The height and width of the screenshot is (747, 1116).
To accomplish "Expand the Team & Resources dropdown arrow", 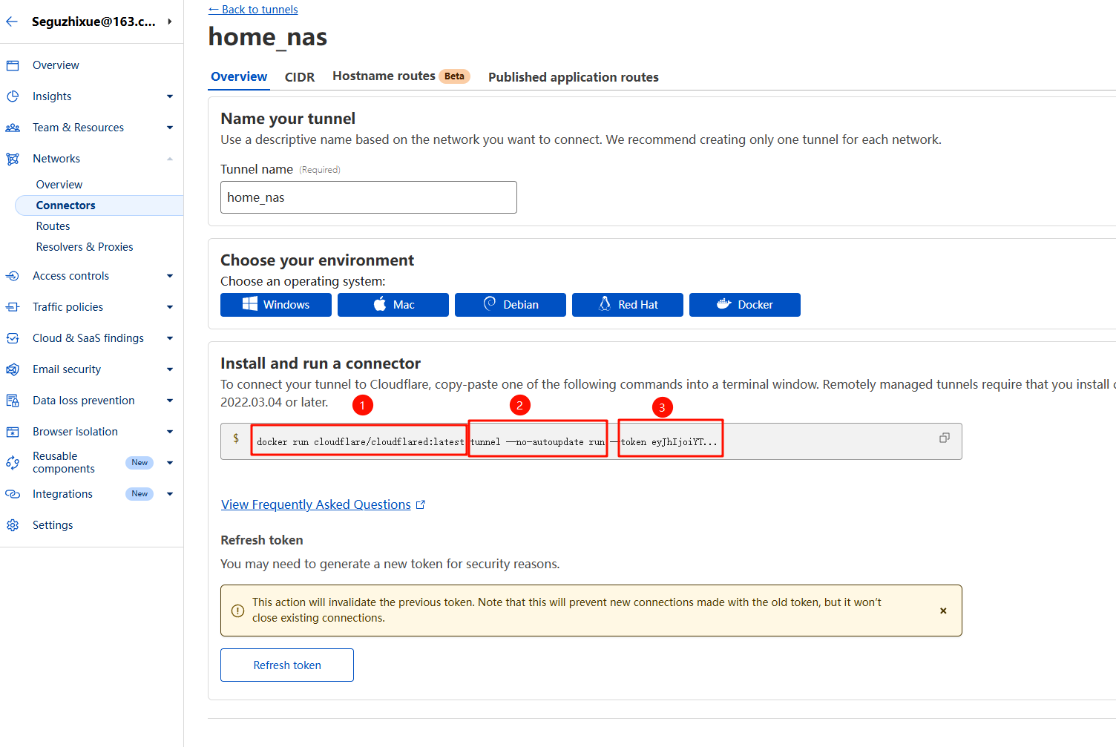I will pos(170,128).
